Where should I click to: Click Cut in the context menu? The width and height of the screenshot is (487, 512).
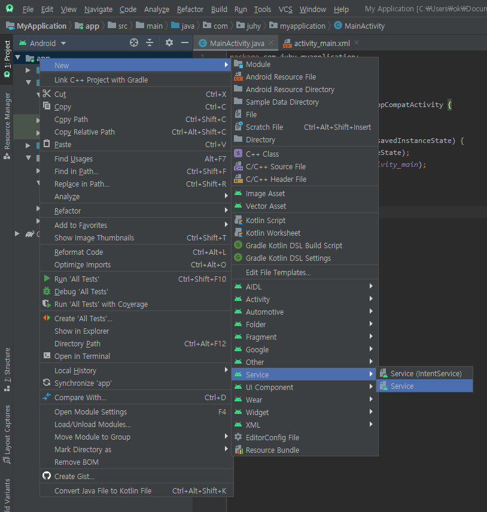pos(136,94)
